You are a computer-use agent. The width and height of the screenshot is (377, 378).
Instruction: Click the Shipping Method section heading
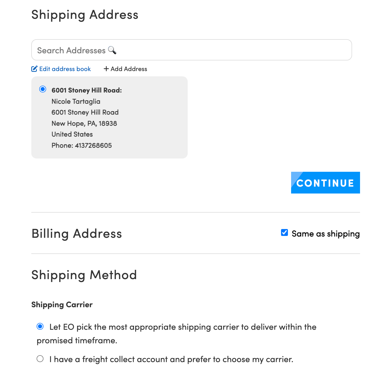84,275
